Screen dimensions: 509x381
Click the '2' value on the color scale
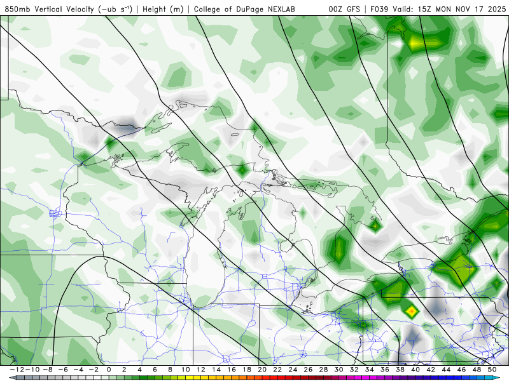coord(124,370)
